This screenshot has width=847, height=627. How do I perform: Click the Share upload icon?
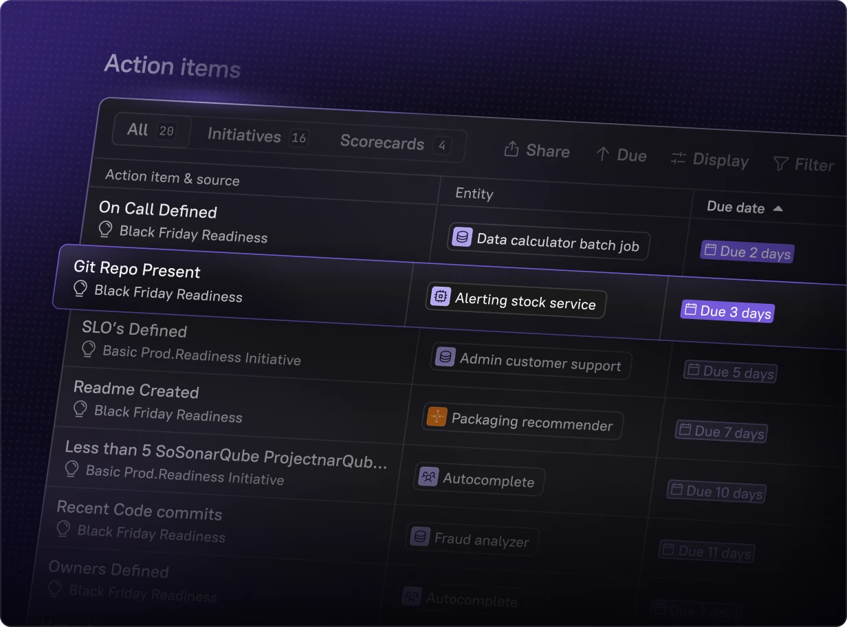pyautogui.click(x=511, y=149)
